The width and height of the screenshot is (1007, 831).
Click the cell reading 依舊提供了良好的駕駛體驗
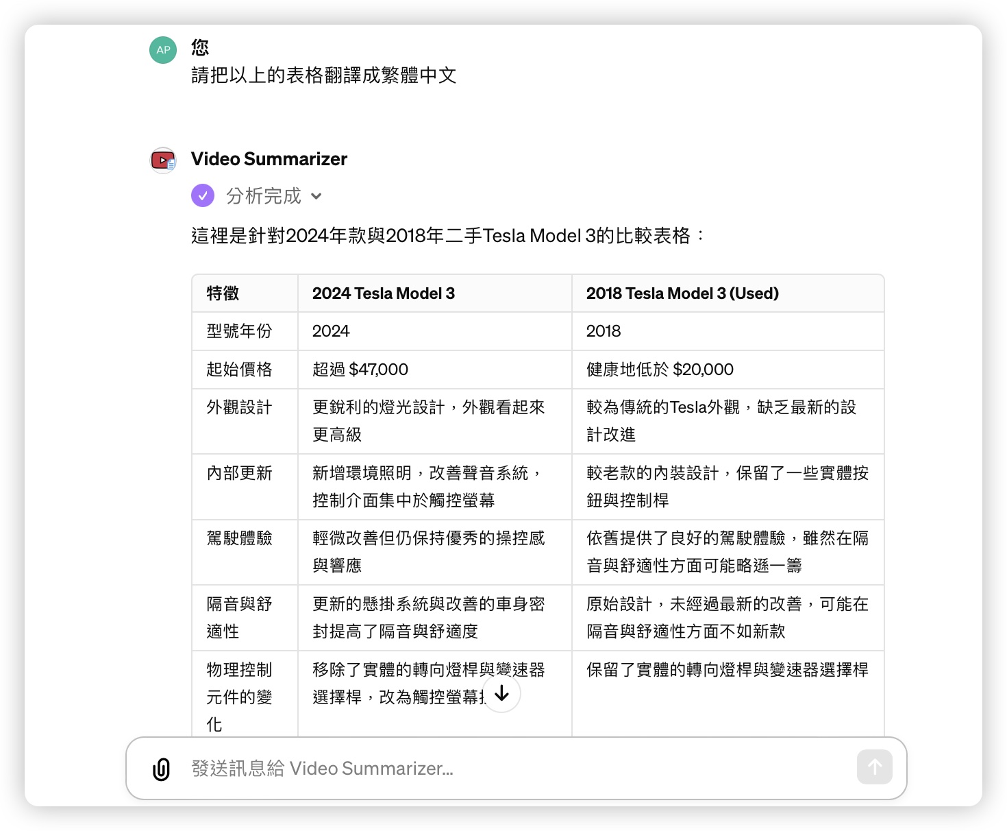[728, 552]
